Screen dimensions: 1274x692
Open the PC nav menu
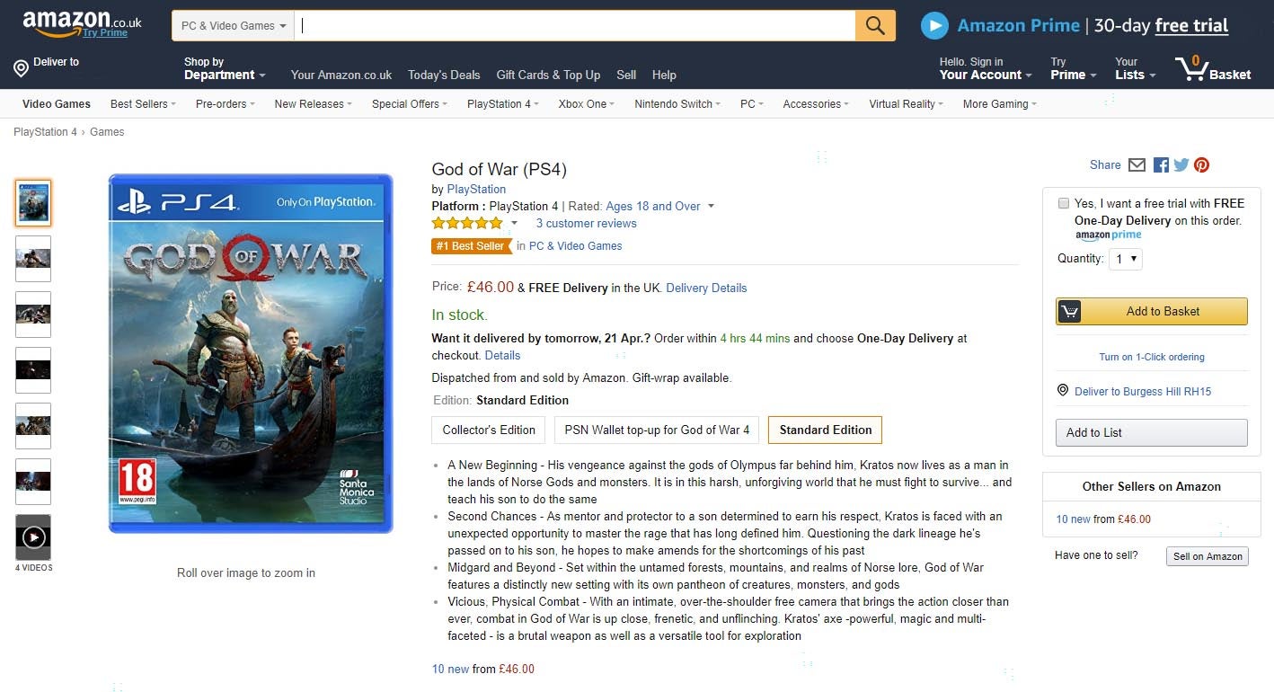751,104
